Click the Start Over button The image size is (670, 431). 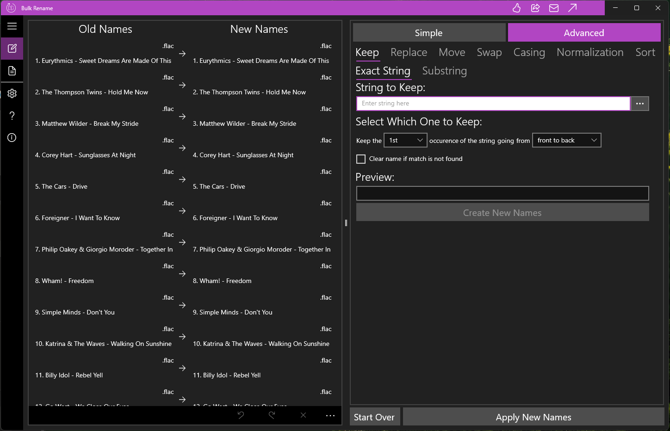[x=374, y=417]
